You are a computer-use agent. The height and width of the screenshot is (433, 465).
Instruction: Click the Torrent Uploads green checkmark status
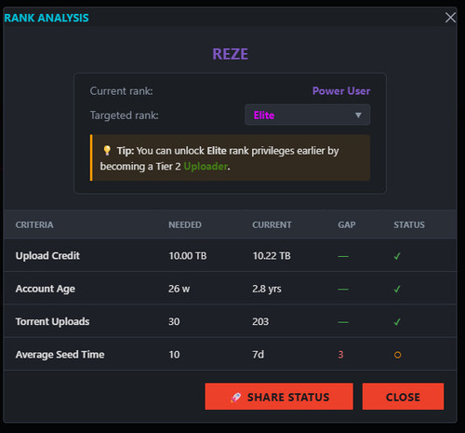[397, 322]
